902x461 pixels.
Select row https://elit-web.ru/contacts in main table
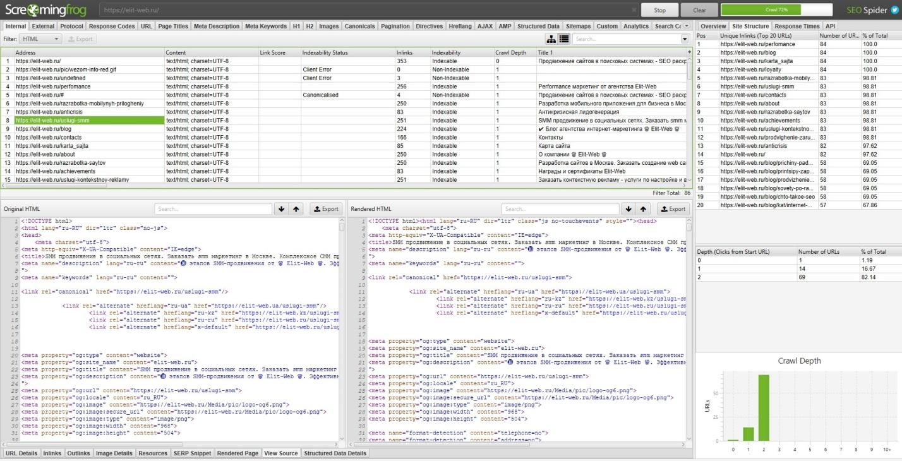click(x=344, y=137)
